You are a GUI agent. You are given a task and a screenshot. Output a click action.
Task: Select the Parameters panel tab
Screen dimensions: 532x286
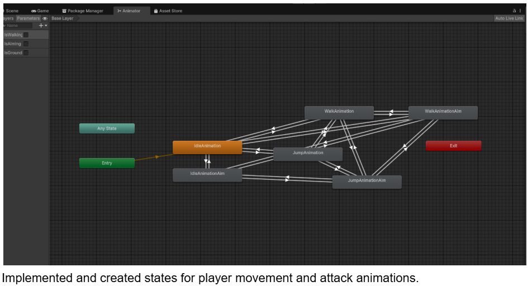click(x=28, y=18)
